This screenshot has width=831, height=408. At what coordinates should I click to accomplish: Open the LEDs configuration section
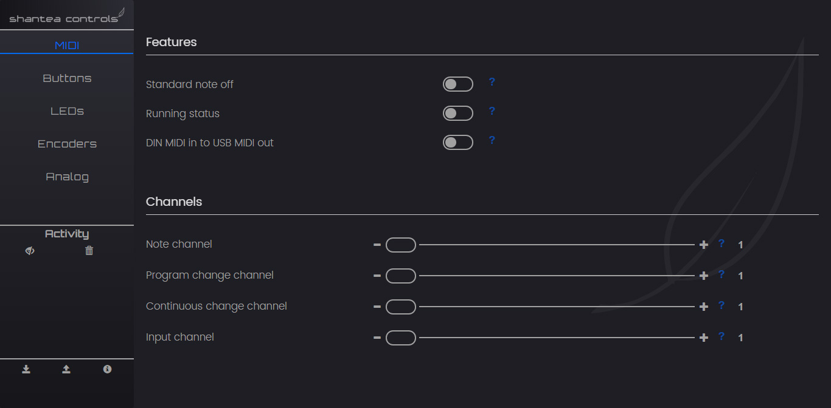(x=67, y=110)
